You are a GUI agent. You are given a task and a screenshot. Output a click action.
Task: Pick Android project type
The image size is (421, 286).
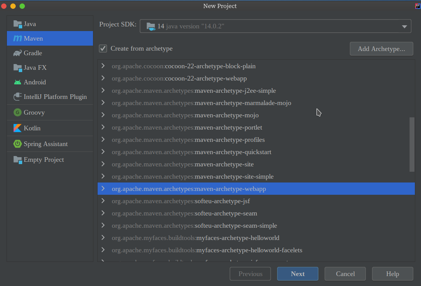[x=50, y=82]
